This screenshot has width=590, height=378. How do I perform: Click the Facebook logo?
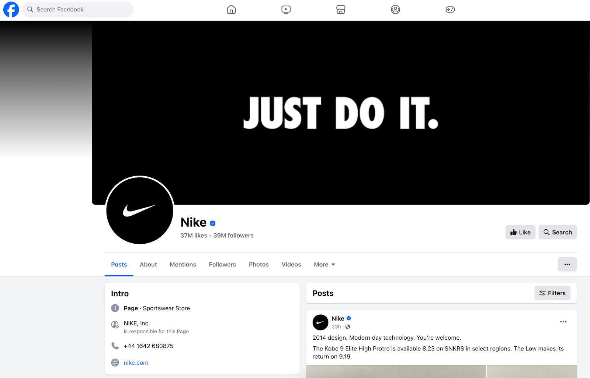point(11,9)
